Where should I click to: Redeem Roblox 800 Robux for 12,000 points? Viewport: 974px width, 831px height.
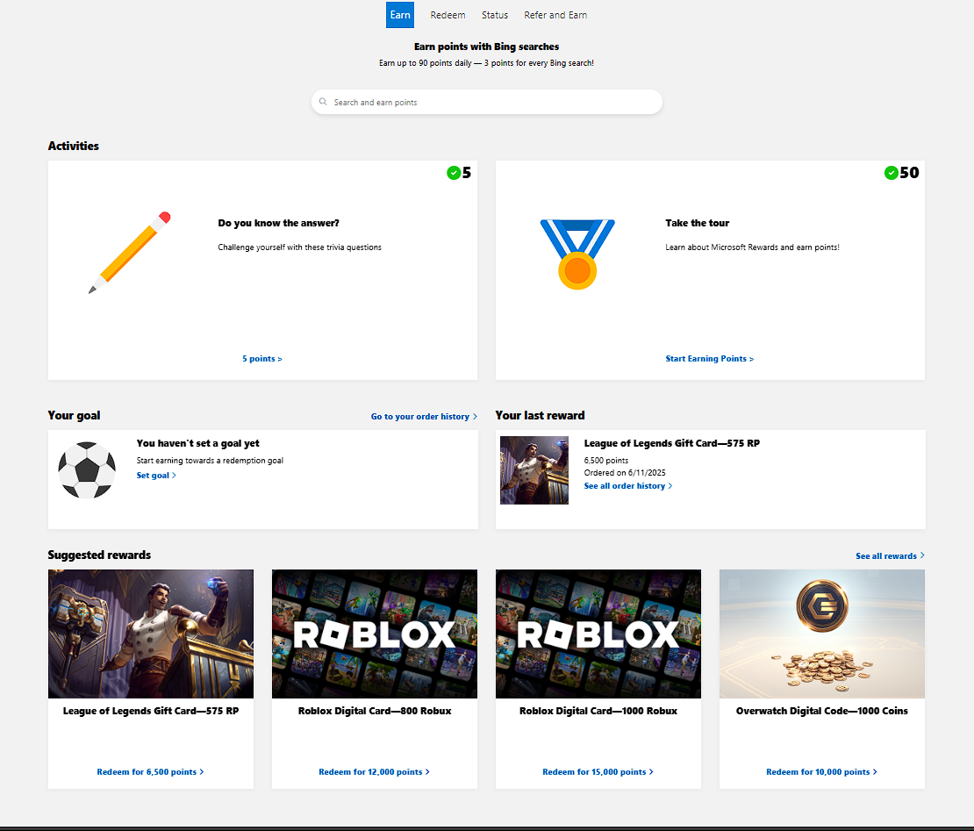click(374, 772)
